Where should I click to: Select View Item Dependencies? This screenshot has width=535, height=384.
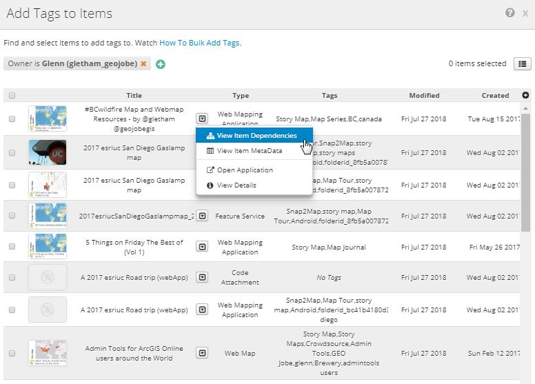pyautogui.click(x=256, y=136)
